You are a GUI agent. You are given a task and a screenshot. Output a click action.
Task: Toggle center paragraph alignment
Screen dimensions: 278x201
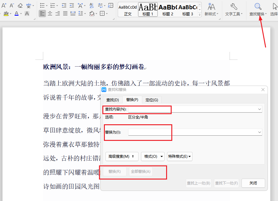[50, 13]
